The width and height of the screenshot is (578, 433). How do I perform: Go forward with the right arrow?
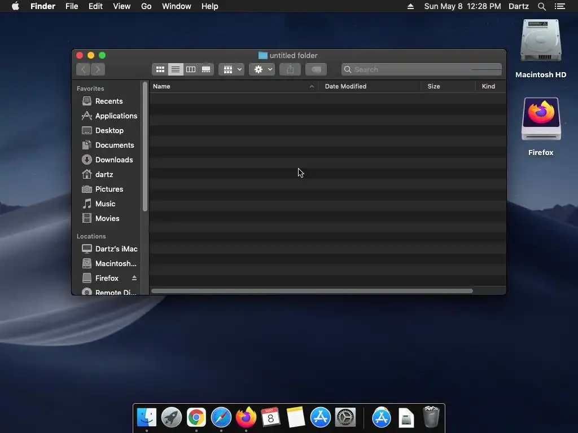tap(98, 69)
